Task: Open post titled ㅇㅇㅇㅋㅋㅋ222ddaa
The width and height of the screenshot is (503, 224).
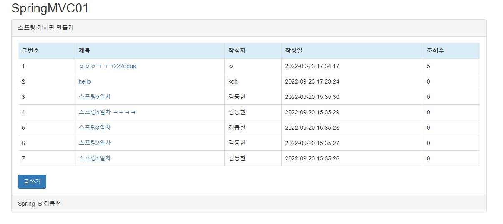Action: click(x=108, y=66)
